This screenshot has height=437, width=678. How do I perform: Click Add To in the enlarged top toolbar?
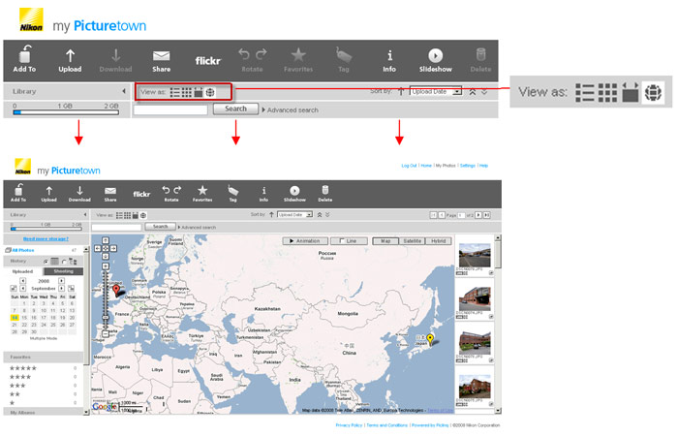point(24,59)
